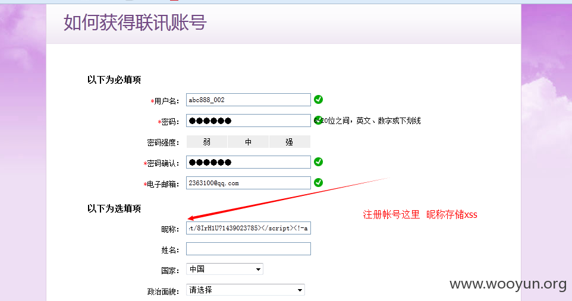Click the 密码确认 field label
The image size is (572, 301).
(x=161, y=163)
